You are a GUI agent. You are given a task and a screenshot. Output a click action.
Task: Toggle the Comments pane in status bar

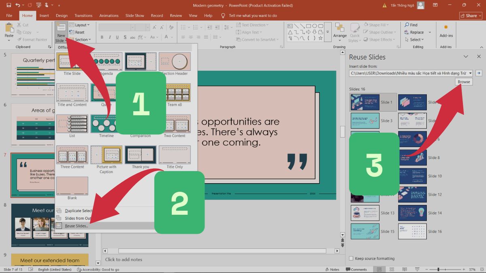point(356,269)
